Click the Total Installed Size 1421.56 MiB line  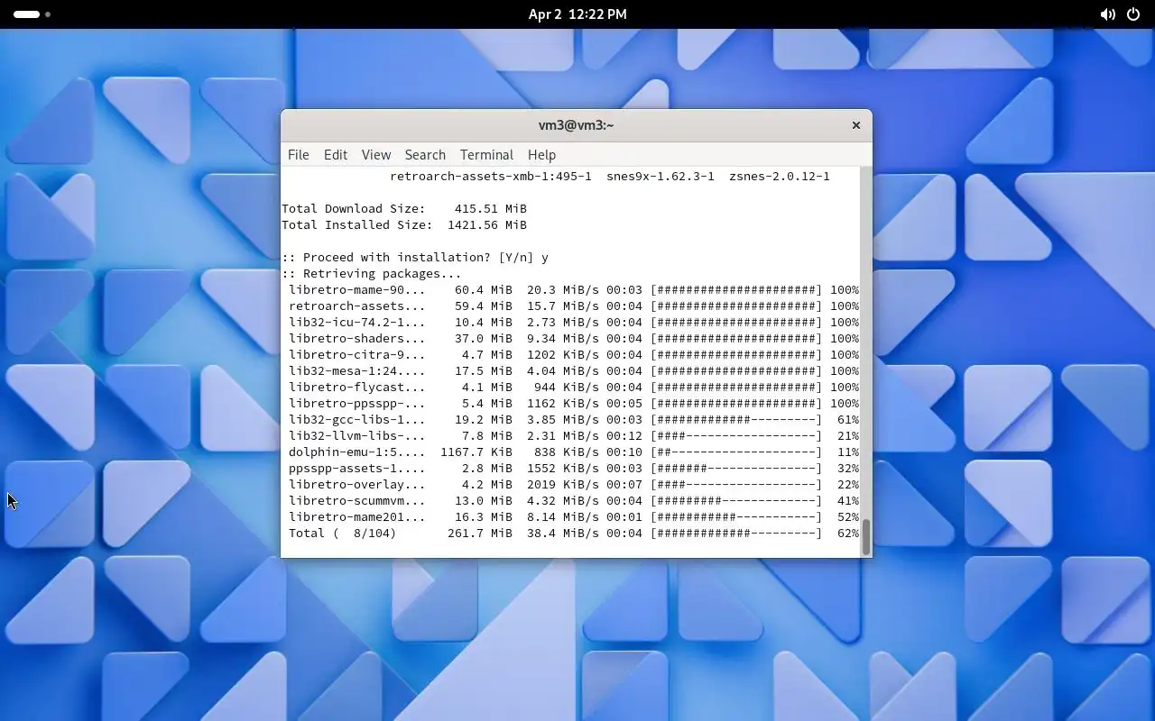pos(404,225)
